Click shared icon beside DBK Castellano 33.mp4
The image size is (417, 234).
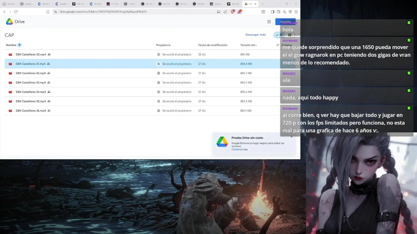pyautogui.click(x=49, y=83)
